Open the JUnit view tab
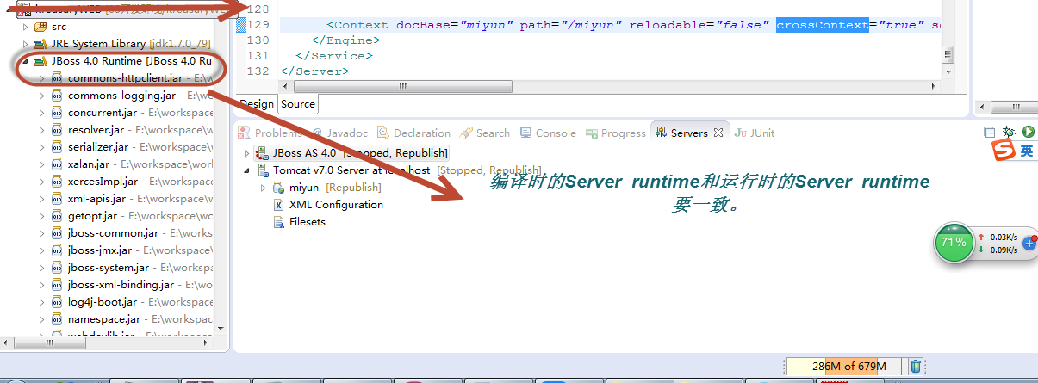The height and width of the screenshot is (383, 1038). (755, 133)
